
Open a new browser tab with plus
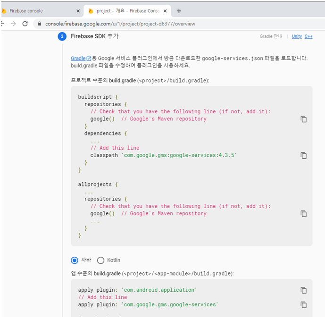pyautogui.click(x=179, y=11)
